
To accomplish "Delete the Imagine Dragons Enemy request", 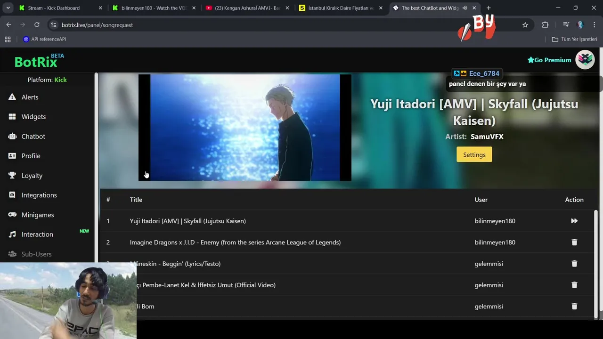I will (574, 242).
